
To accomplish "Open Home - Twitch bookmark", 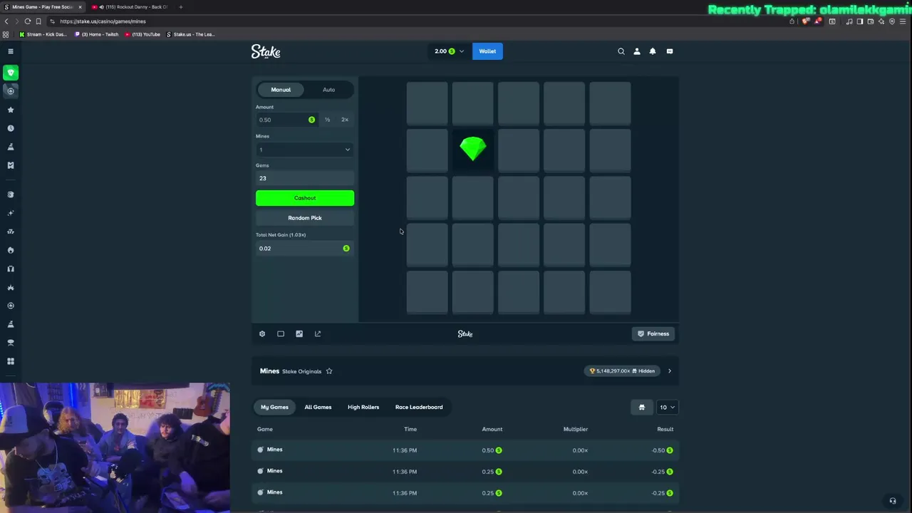I will tap(97, 34).
